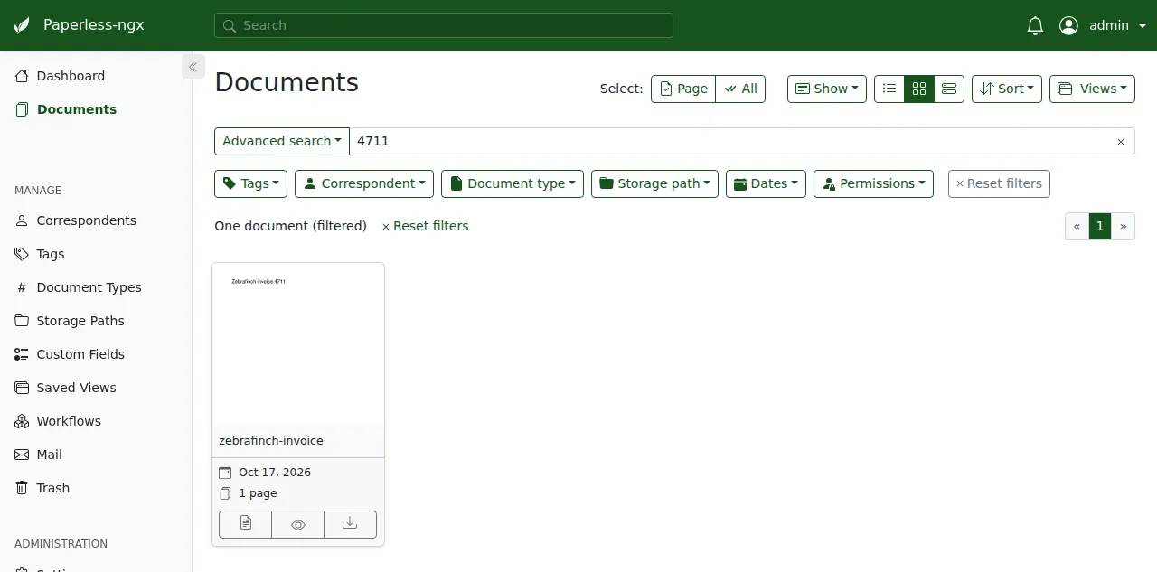The width and height of the screenshot is (1157, 572).
Task: Open Trash in sidebar
Action: (52, 488)
